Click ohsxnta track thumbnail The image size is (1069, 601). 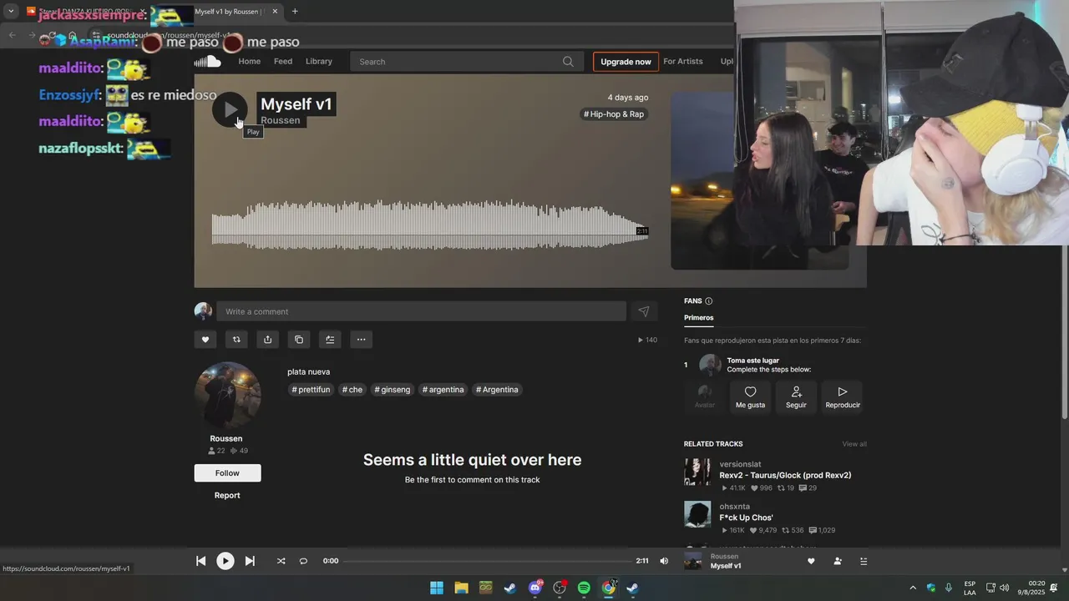(697, 514)
